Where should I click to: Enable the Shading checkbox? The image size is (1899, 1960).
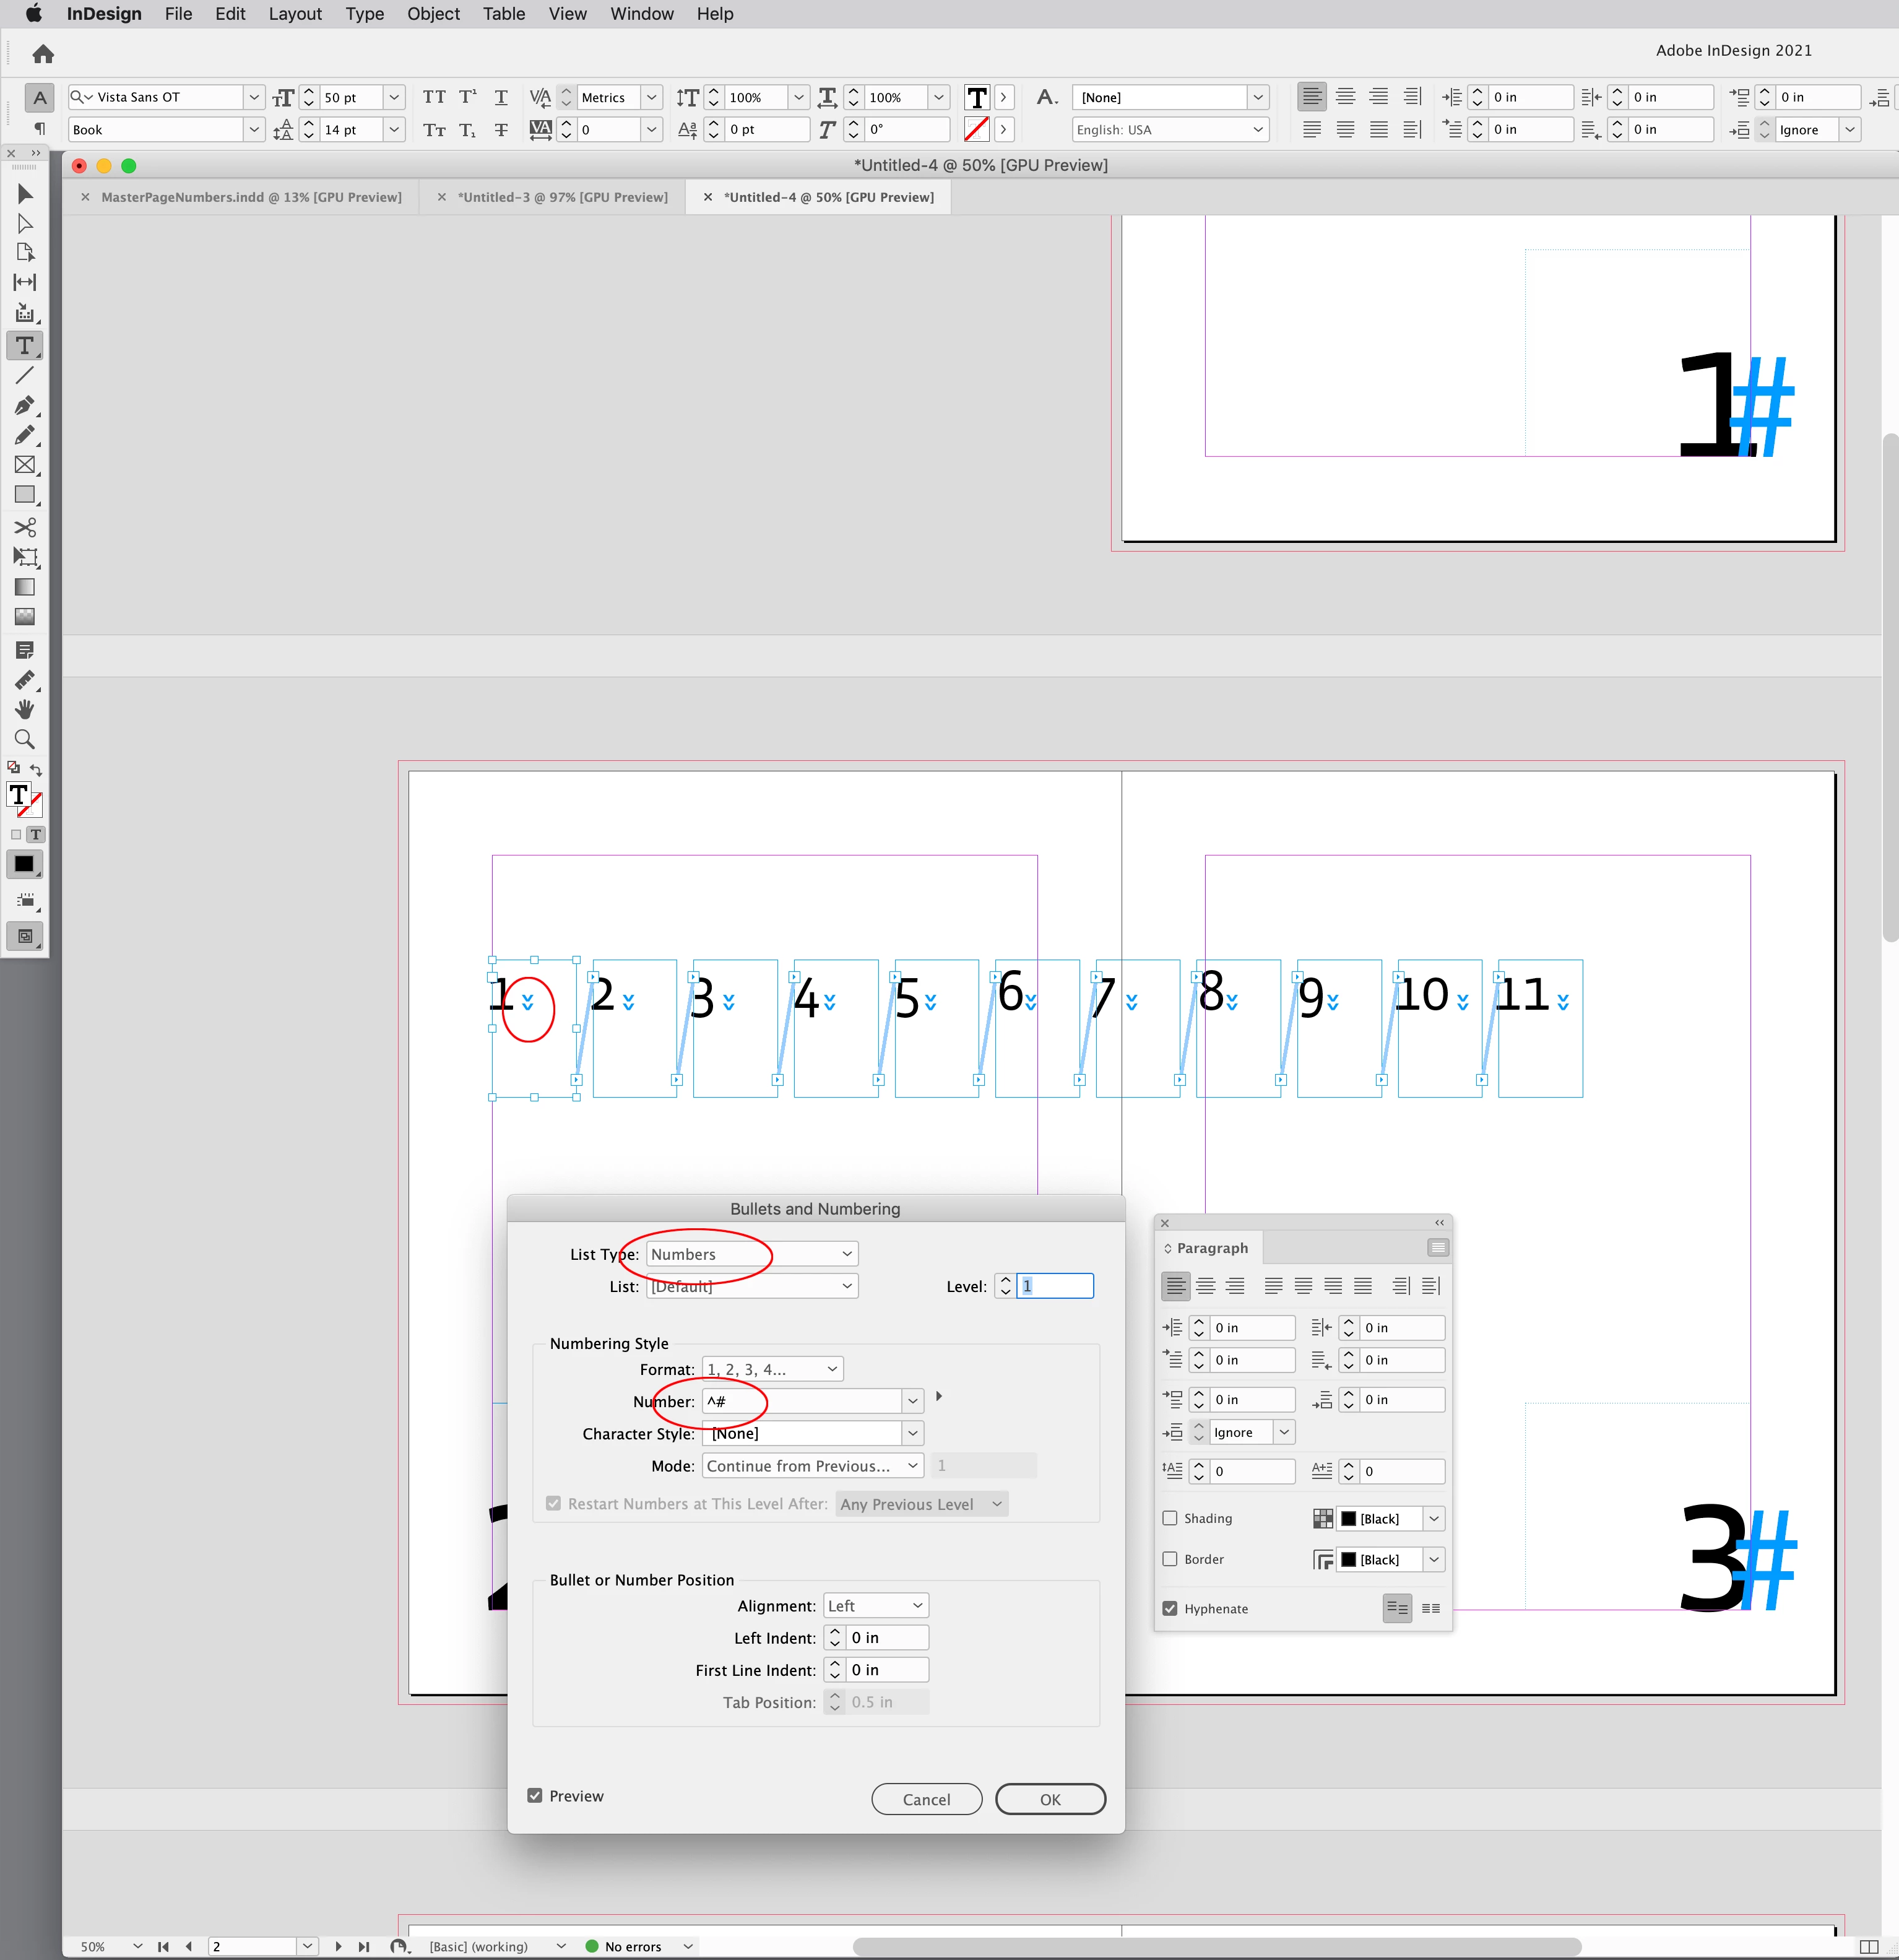pyautogui.click(x=1170, y=1518)
